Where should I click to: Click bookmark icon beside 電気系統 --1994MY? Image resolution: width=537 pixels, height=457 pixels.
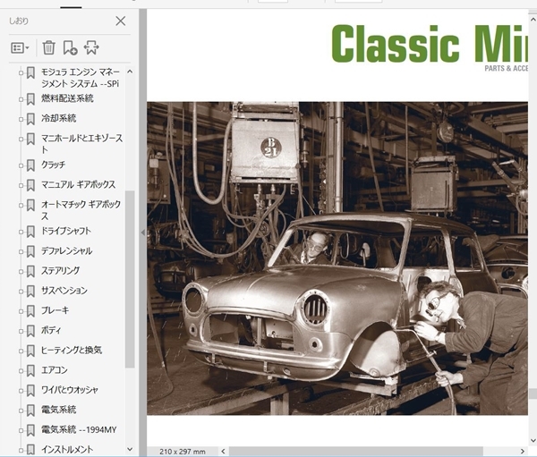[x=30, y=430]
